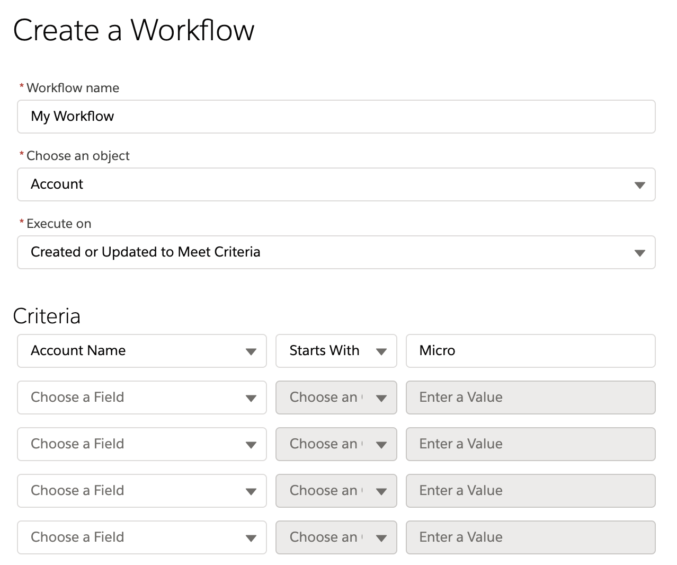Click the value field containing Micro
Image resolution: width=677 pixels, height=565 pixels.
coord(530,351)
